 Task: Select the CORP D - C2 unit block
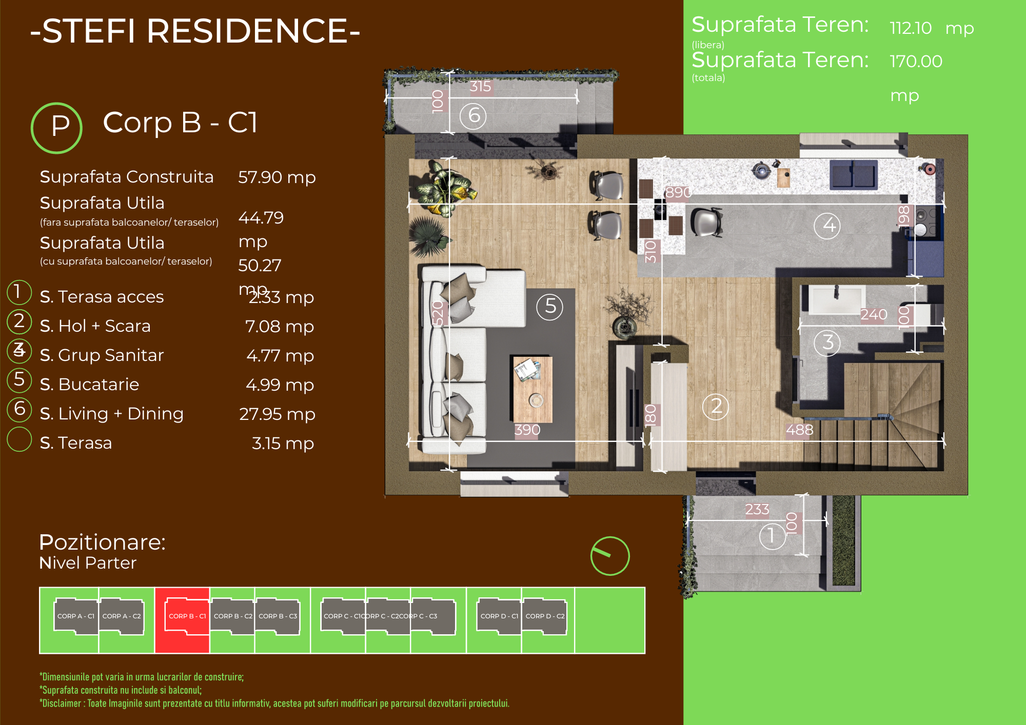coord(545,616)
